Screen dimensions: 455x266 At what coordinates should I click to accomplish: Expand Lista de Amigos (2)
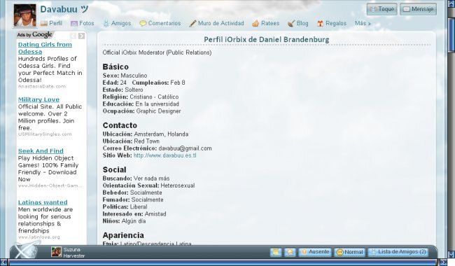(398, 252)
